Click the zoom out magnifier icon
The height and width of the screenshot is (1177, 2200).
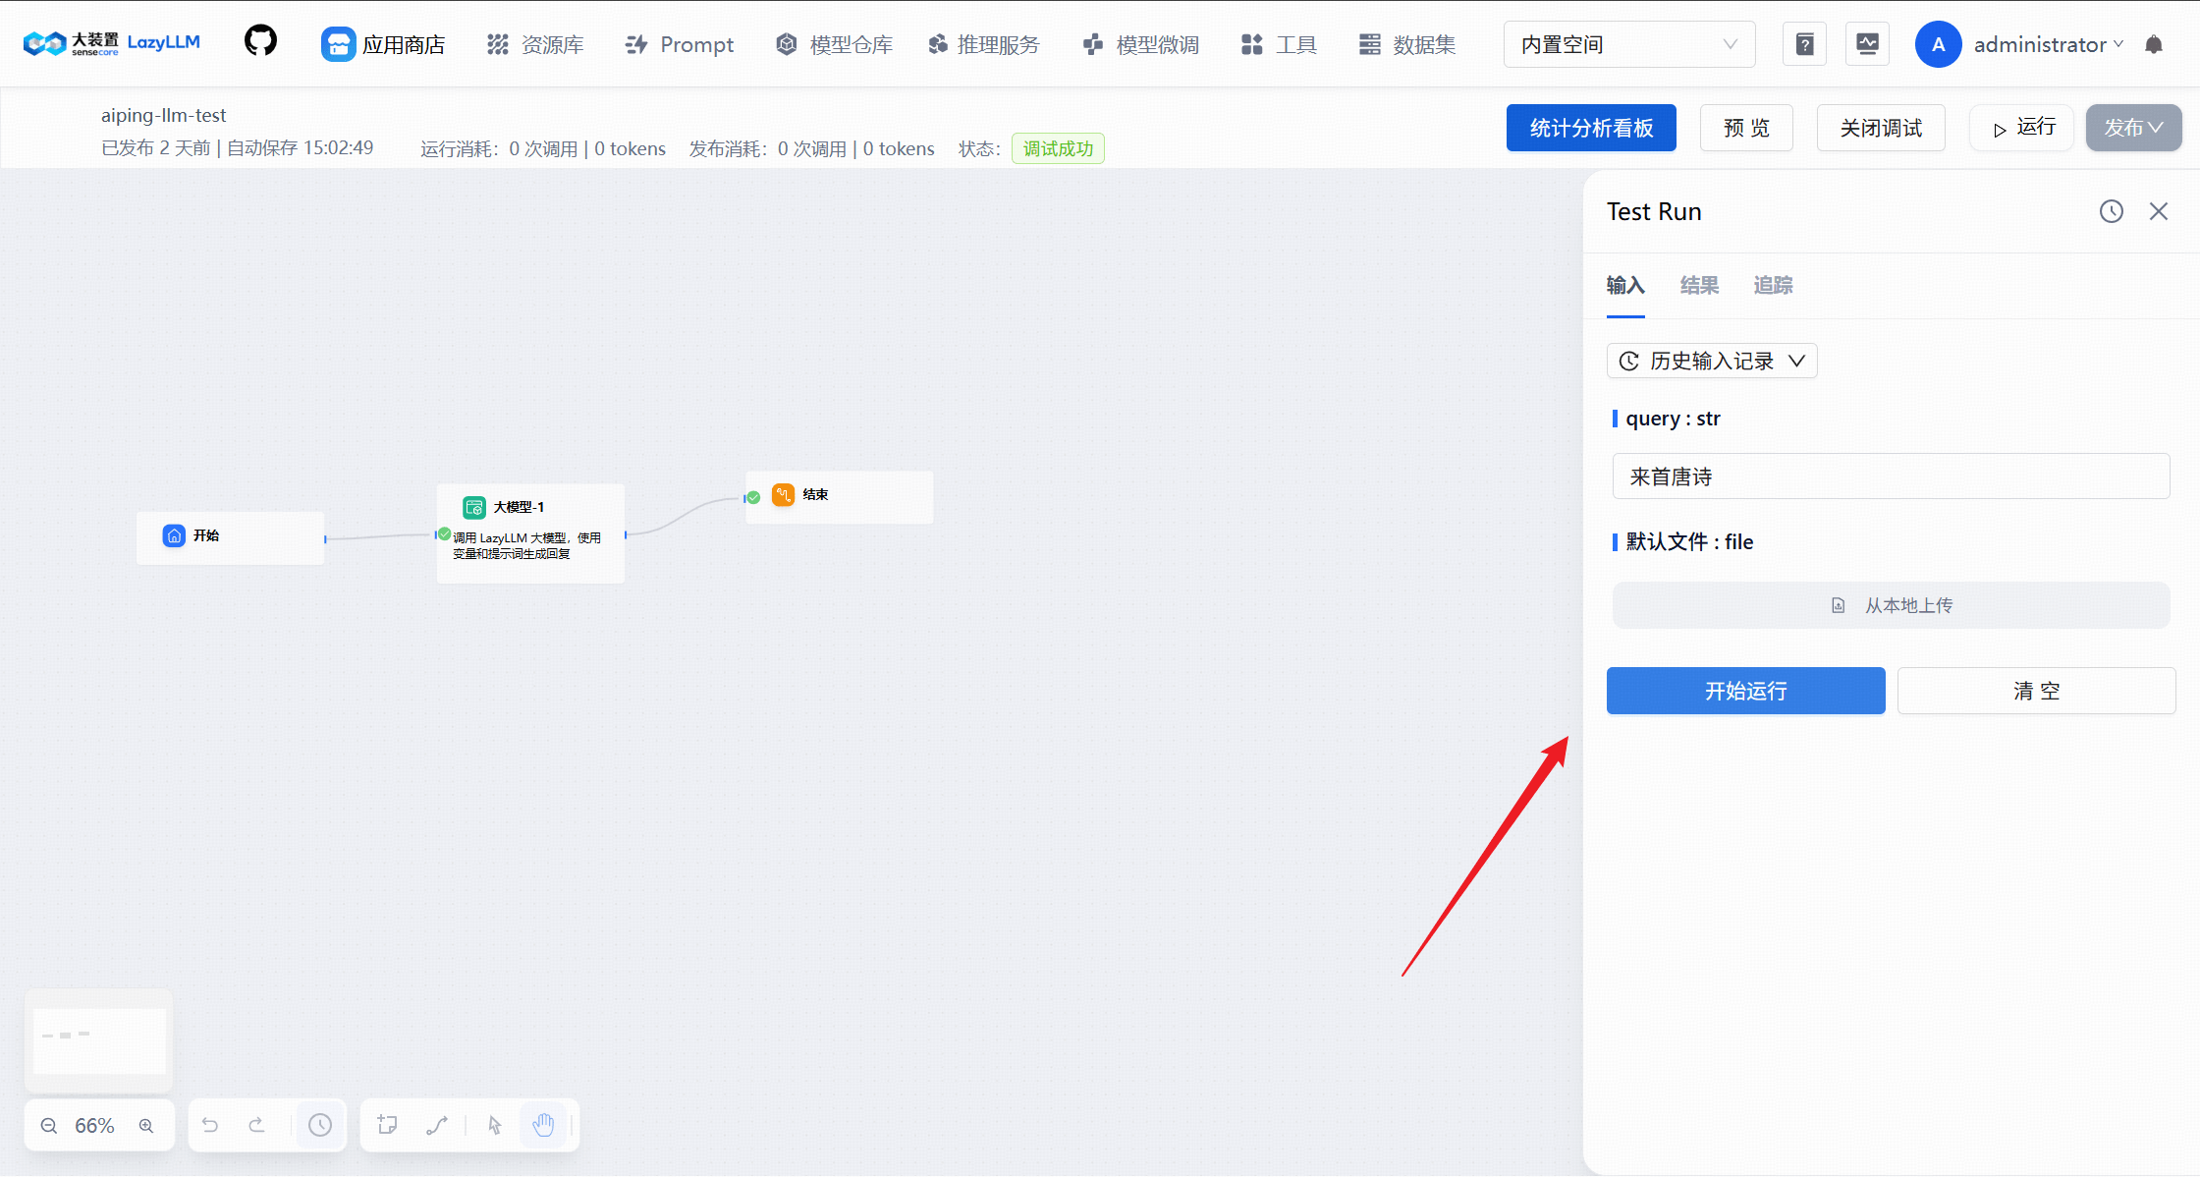pos(49,1126)
